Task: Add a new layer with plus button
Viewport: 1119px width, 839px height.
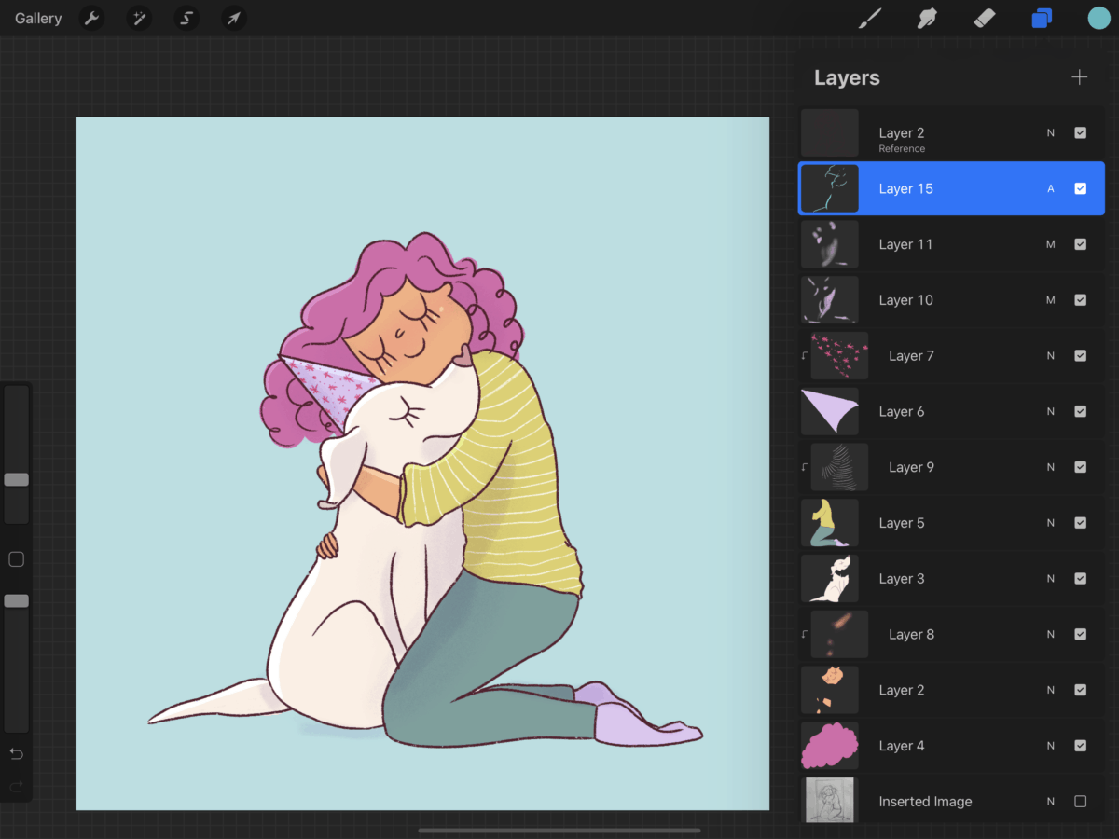Action: (x=1079, y=77)
